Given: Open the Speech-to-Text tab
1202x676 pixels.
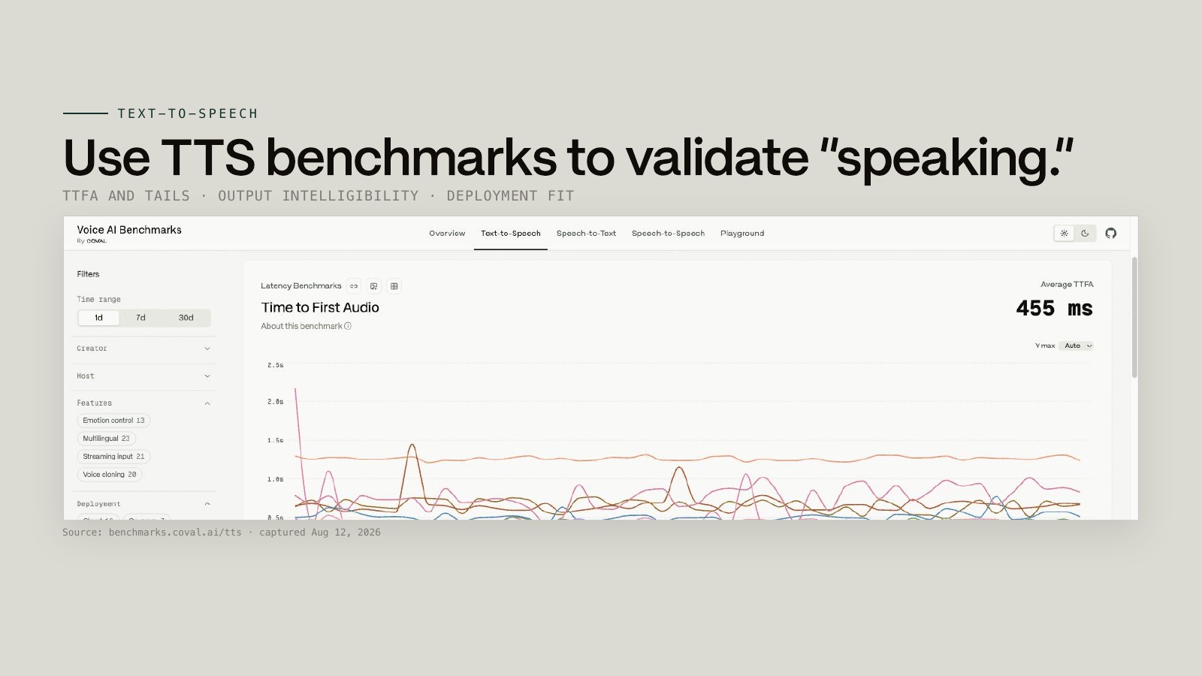Looking at the screenshot, I should pos(586,234).
